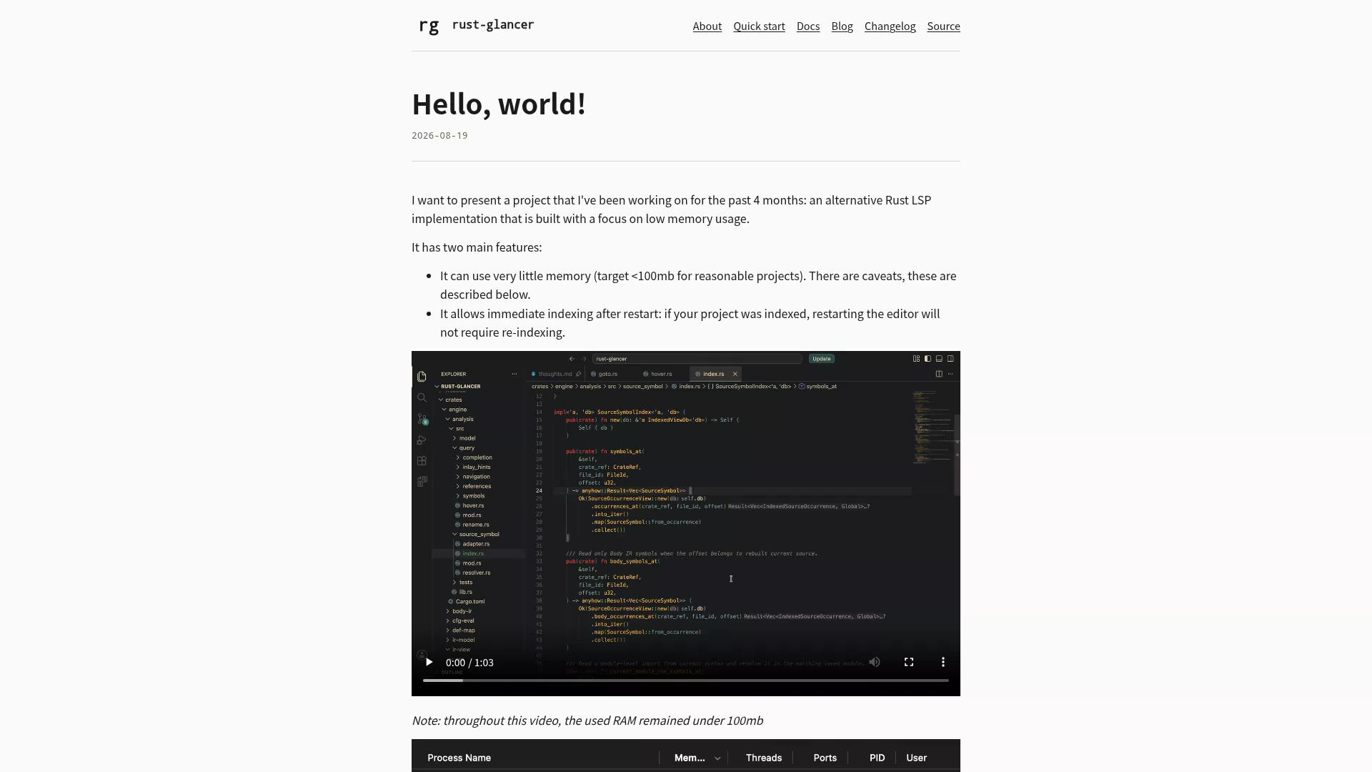The width and height of the screenshot is (1372, 772).
Task: Click the bullet about immediate indexing after restart
Action: click(x=690, y=323)
